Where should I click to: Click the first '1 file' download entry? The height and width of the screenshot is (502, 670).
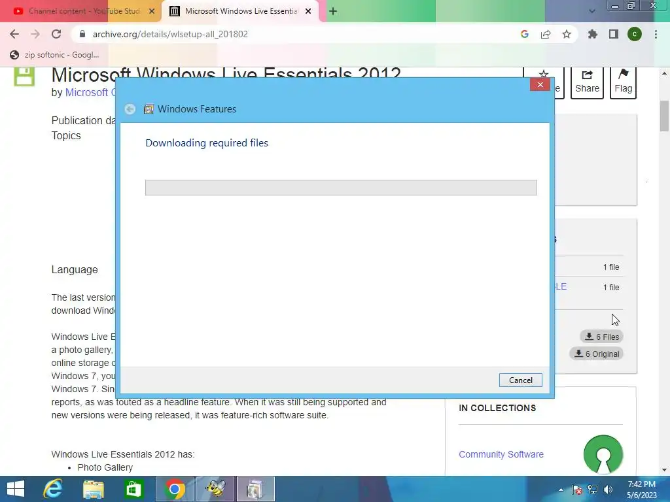point(611,267)
